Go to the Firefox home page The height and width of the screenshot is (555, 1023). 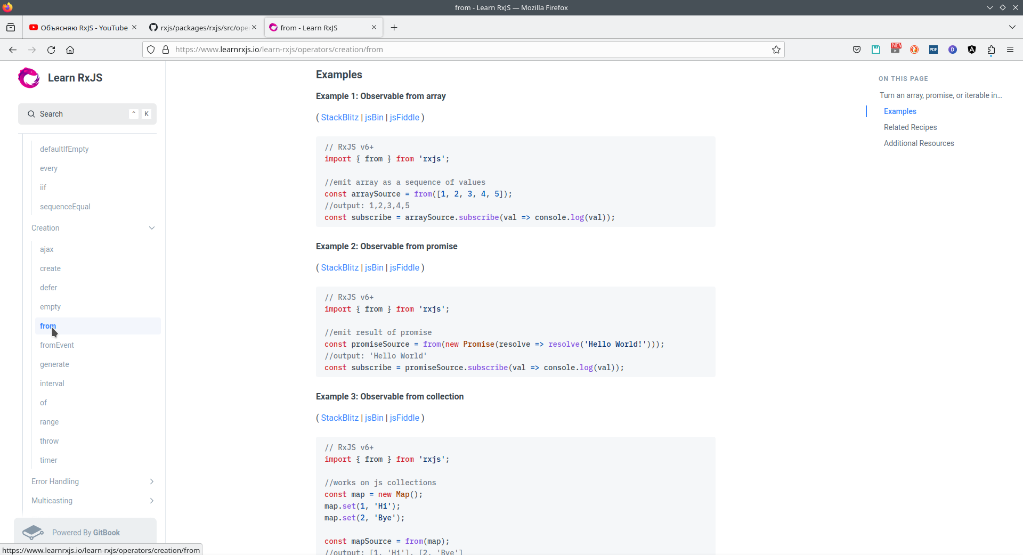point(70,50)
